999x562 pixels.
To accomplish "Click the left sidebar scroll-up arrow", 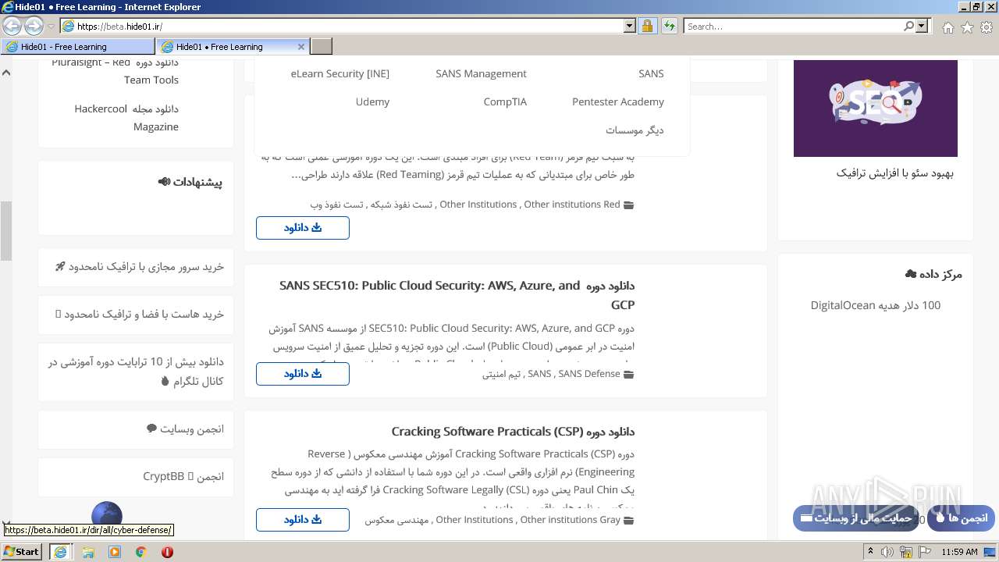I will [x=6, y=73].
